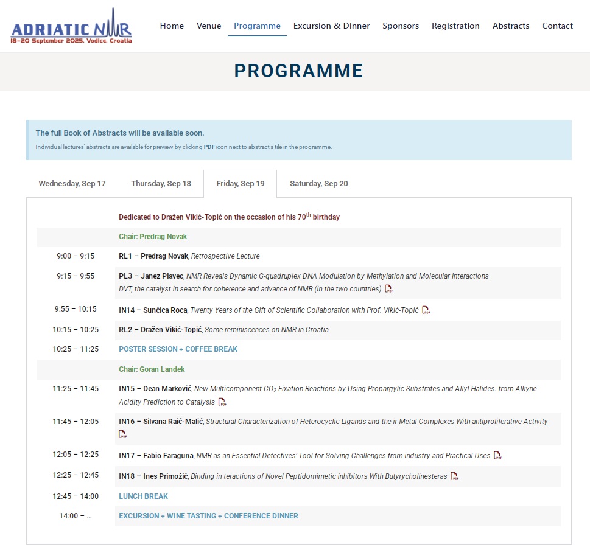The image size is (590, 547).
Task: Select the Saturday, Sep 20 tab
Action: click(318, 184)
